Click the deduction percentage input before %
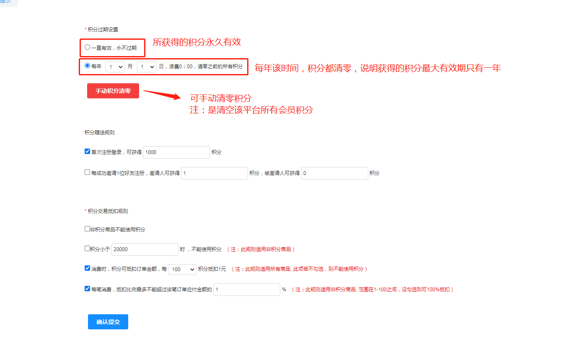Viewport: 566px width, 344px height. point(246,290)
